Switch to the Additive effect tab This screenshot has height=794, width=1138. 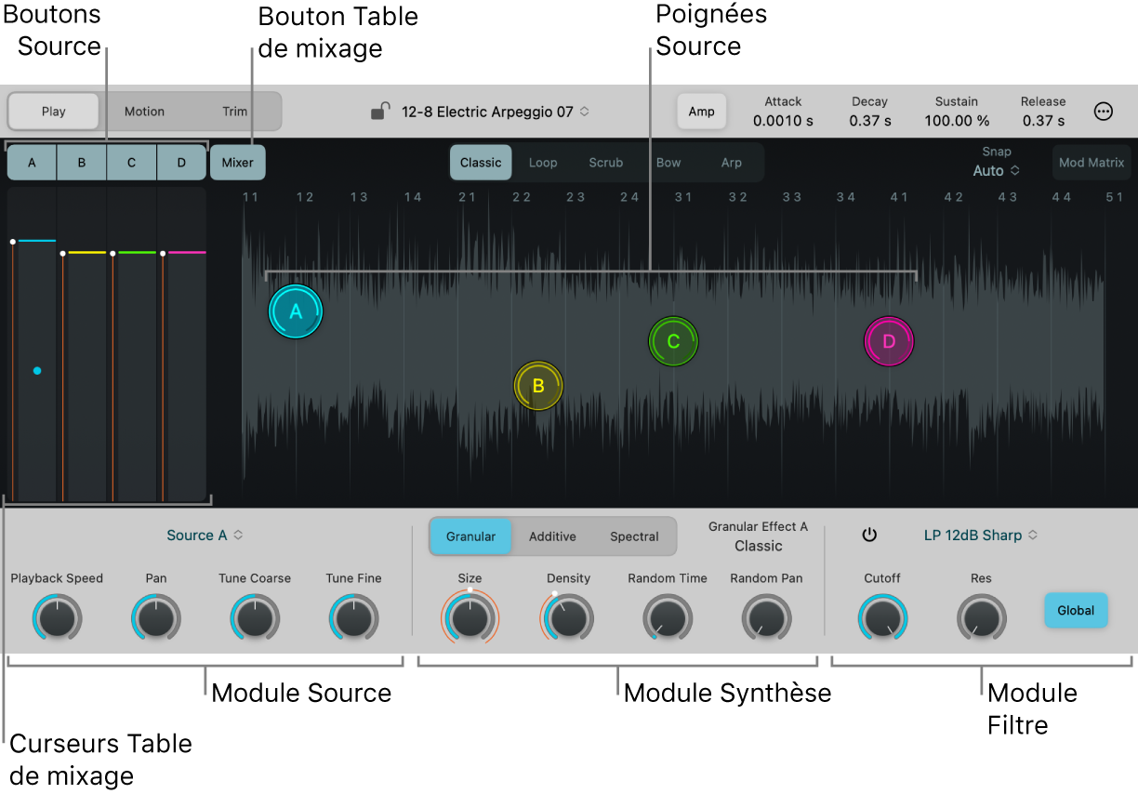click(x=552, y=536)
